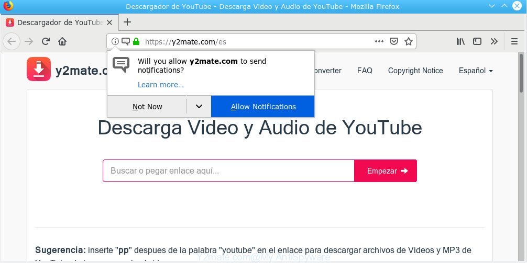Image resolution: width=527 pixels, height=263 pixels.
Task: Open the Learn more link
Action: click(161, 85)
